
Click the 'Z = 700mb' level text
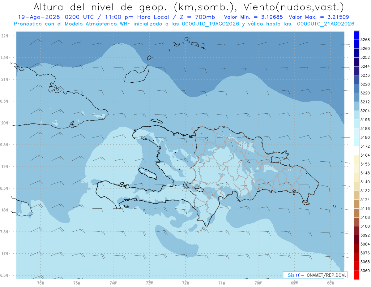[196, 17]
